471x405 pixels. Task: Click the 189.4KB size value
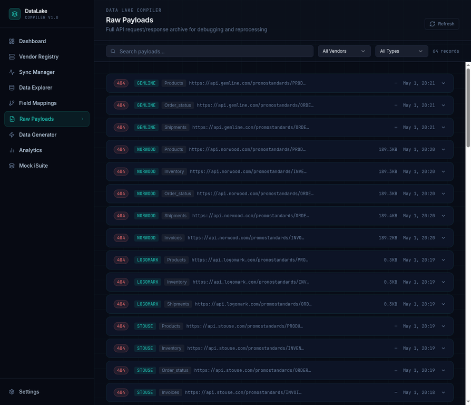[388, 216]
